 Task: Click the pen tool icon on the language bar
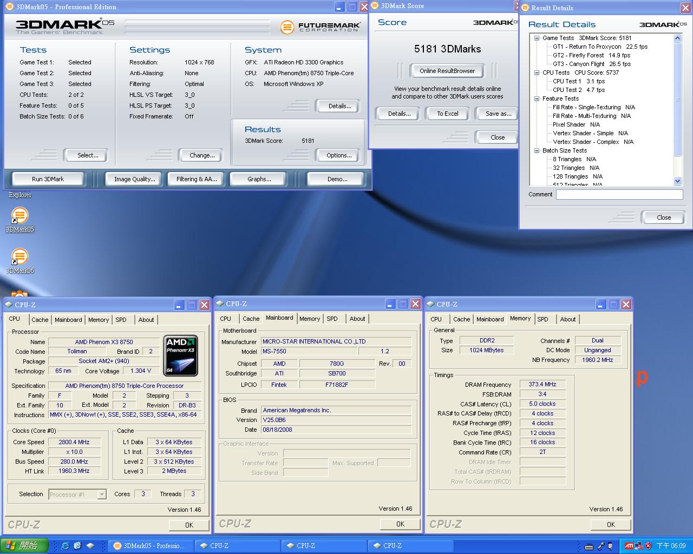pos(600,546)
